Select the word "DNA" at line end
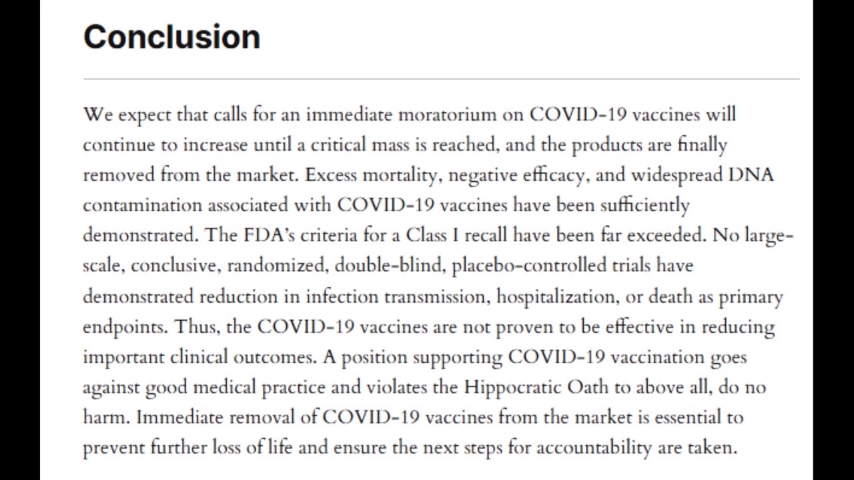Image resolution: width=854 pixels, height=480 pixels. click(x=751, y=175)
